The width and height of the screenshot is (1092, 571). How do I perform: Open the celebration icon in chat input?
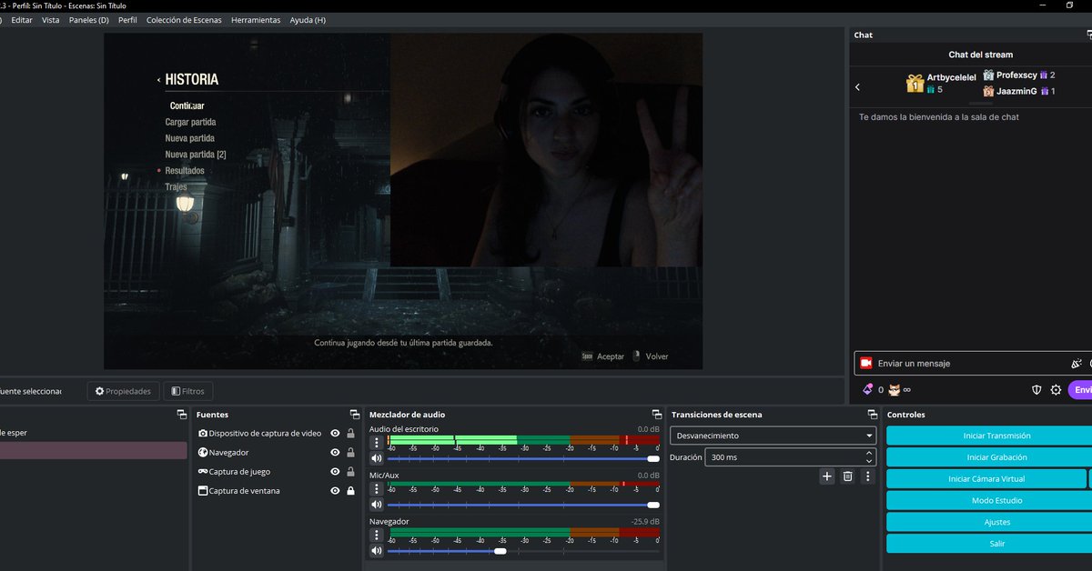point(1077,363)
